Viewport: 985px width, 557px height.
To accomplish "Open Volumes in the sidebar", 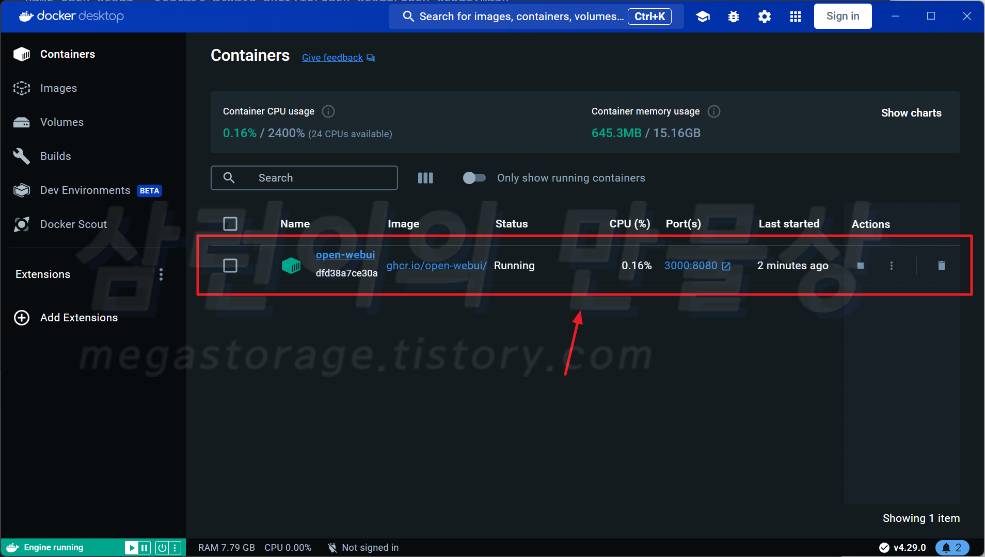I will 62,122.
